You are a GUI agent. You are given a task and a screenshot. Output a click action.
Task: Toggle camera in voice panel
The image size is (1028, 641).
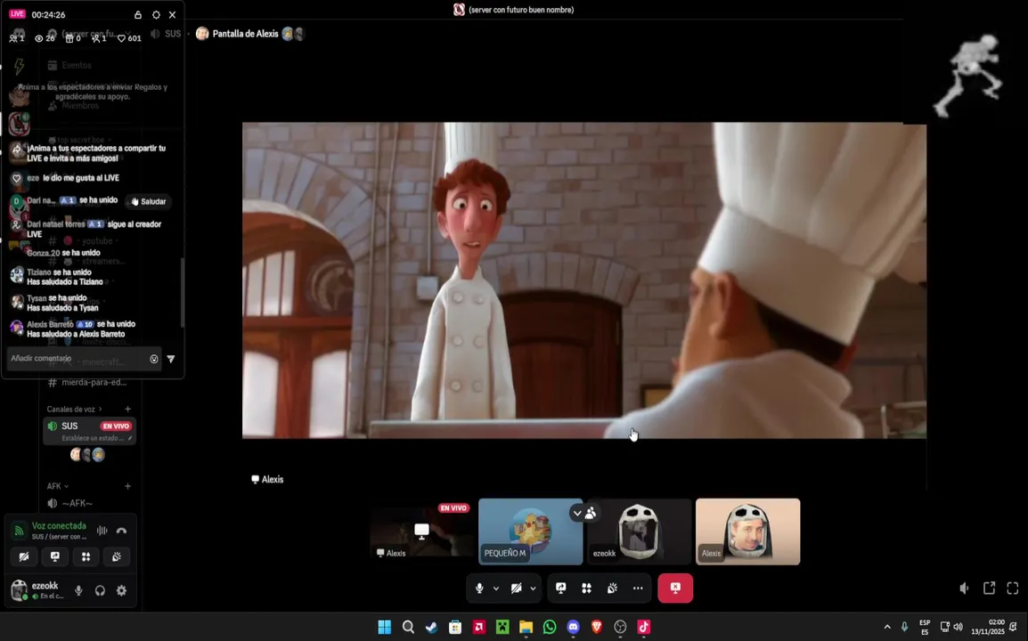23,556
